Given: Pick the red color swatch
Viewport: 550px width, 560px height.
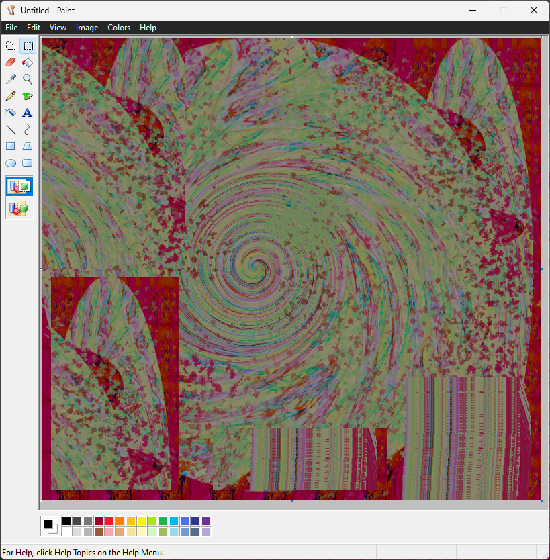Looking at the screenshot, I should coord(109,521).
